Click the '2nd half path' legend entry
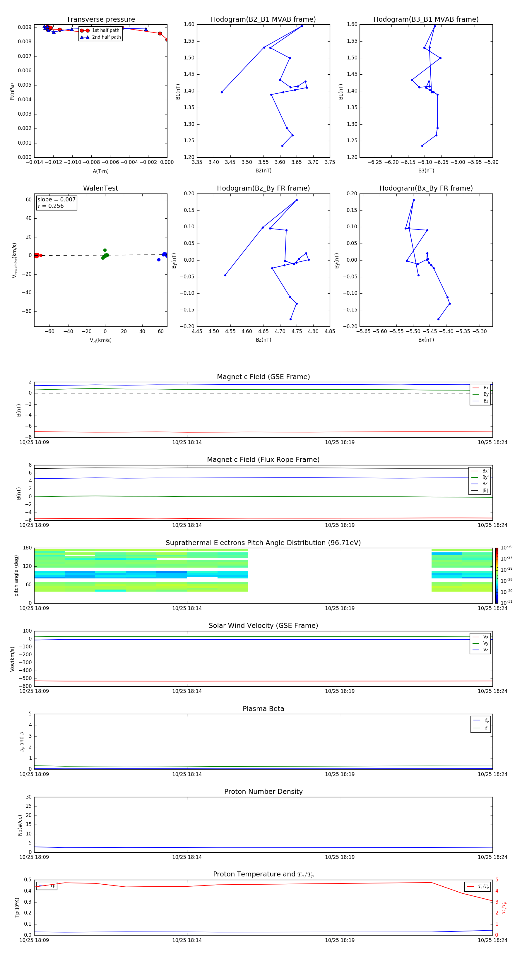Screen dimensions: 527x966 (x=100, y=37)
